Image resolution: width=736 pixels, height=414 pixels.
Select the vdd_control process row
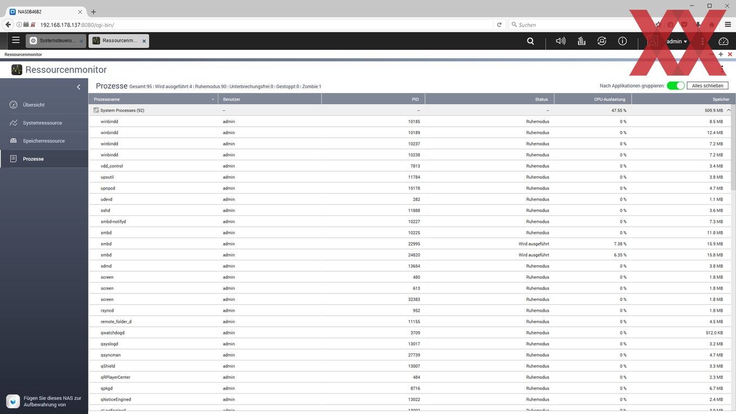(x=410, y=166)
